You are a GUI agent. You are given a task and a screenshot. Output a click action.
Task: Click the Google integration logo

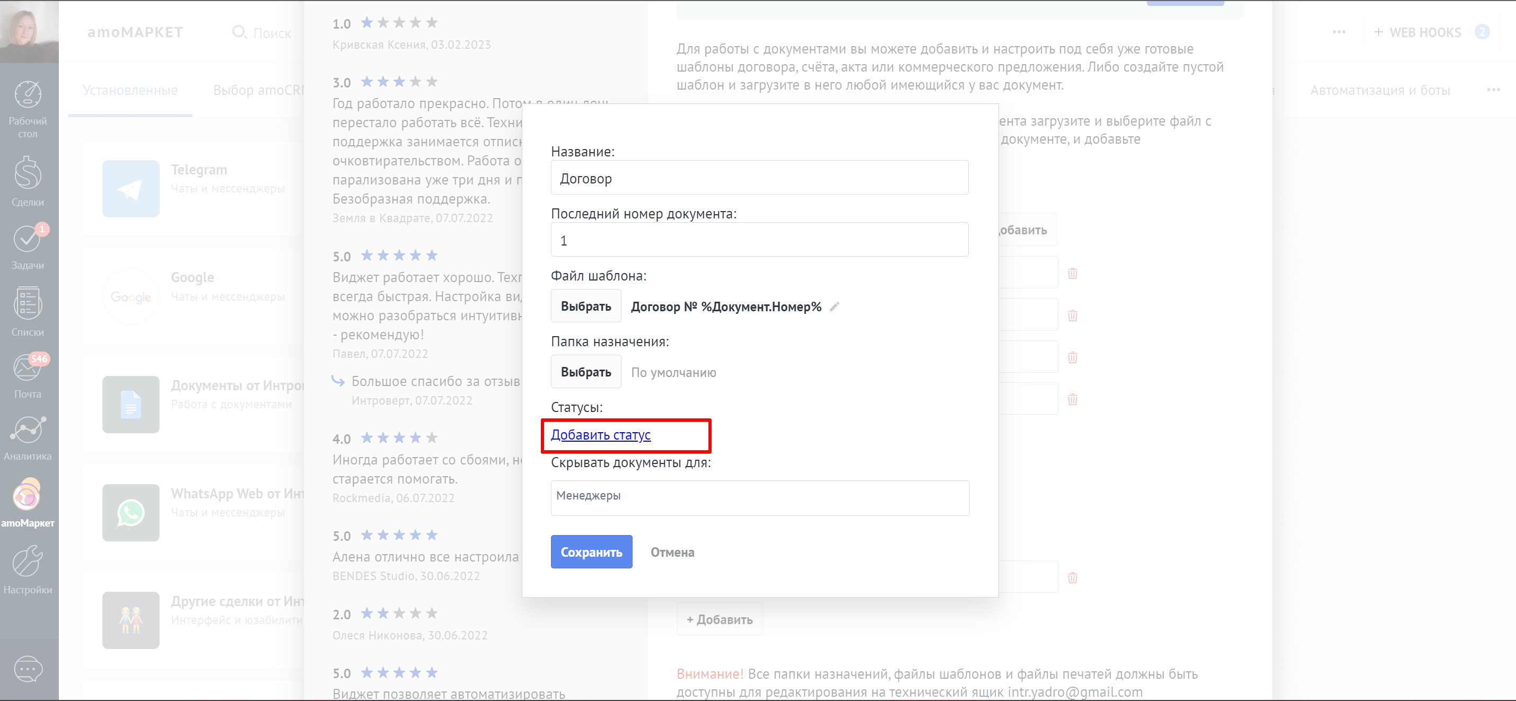130,296
